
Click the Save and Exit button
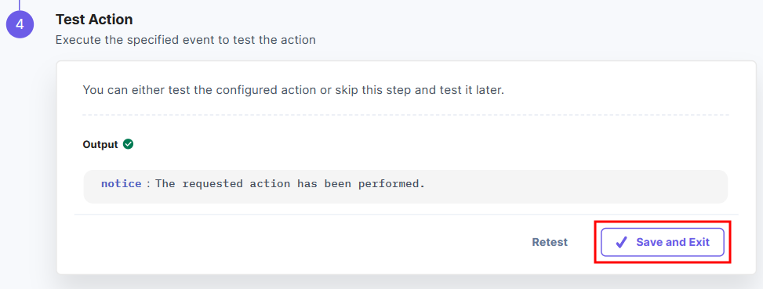pyautogui.click(x=663, y=242)
